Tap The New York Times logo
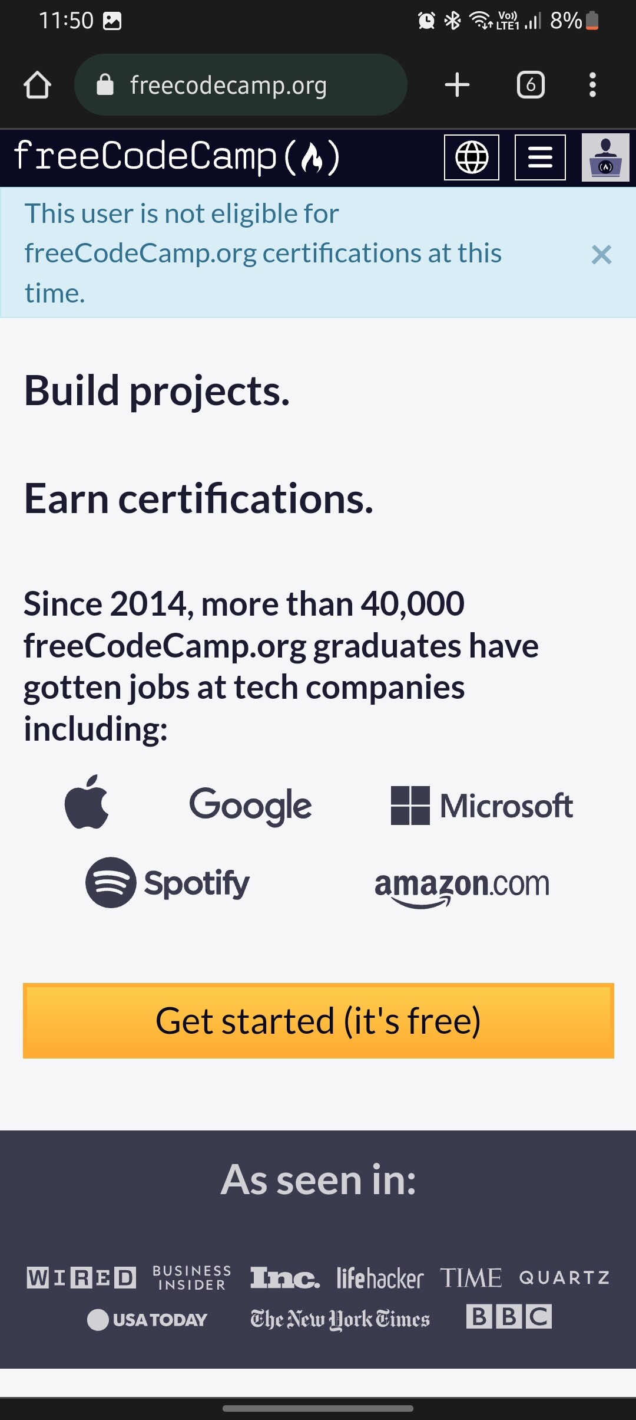Viewport: 636px width, 1420px height. pyautogui.click(x=340, y=1319)
